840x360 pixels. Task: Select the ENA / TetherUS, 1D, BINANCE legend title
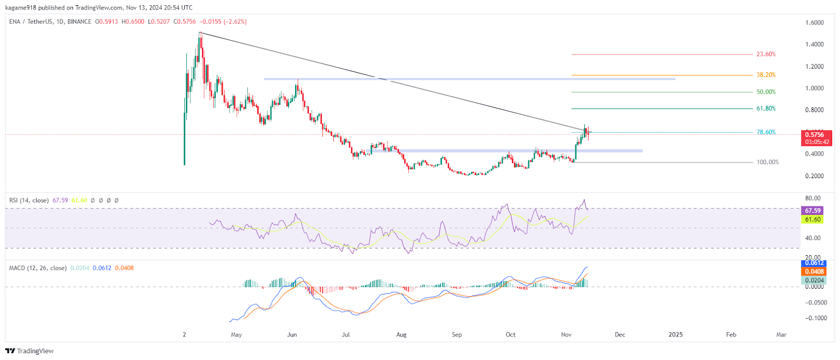[x=50, y=22]
